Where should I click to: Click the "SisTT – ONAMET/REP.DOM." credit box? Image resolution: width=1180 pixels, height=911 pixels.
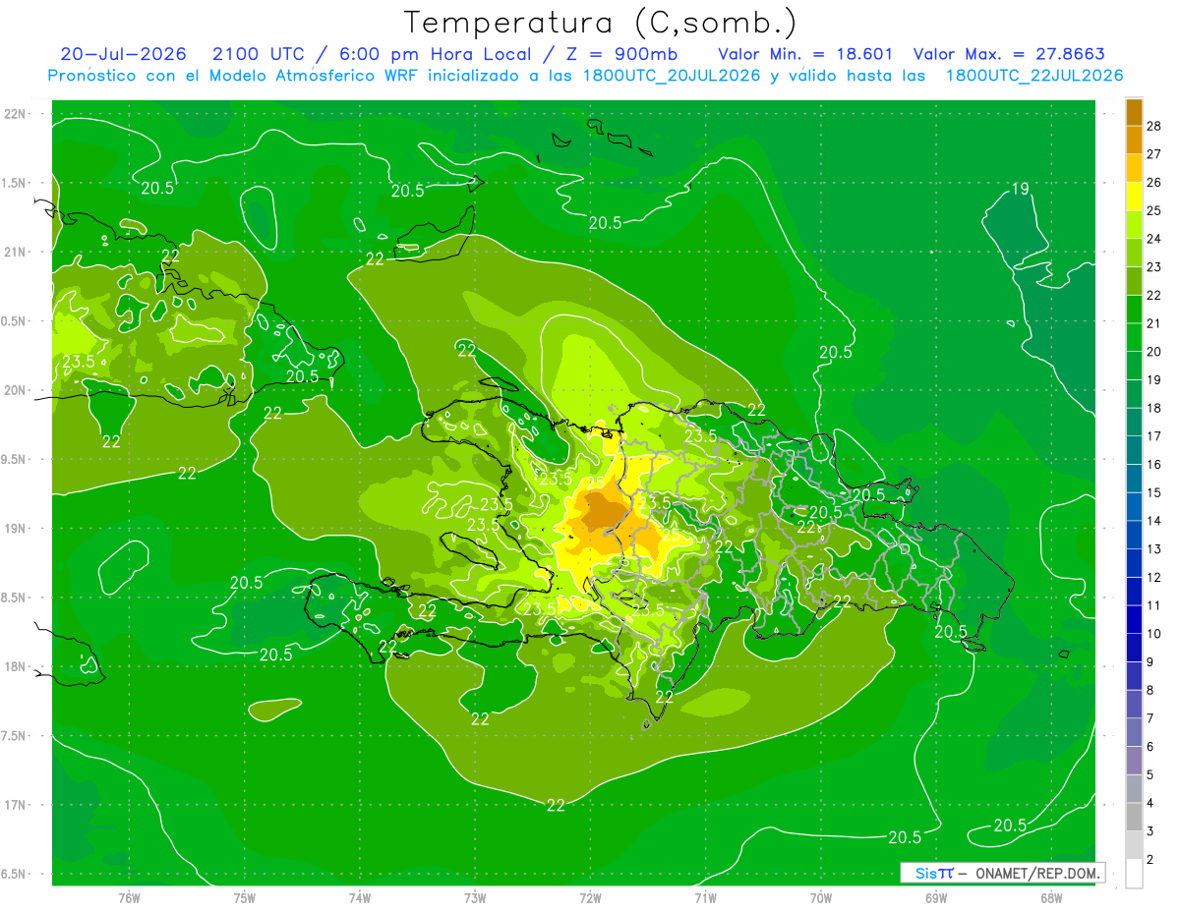pyautogui.click(x=1002, y=873)
